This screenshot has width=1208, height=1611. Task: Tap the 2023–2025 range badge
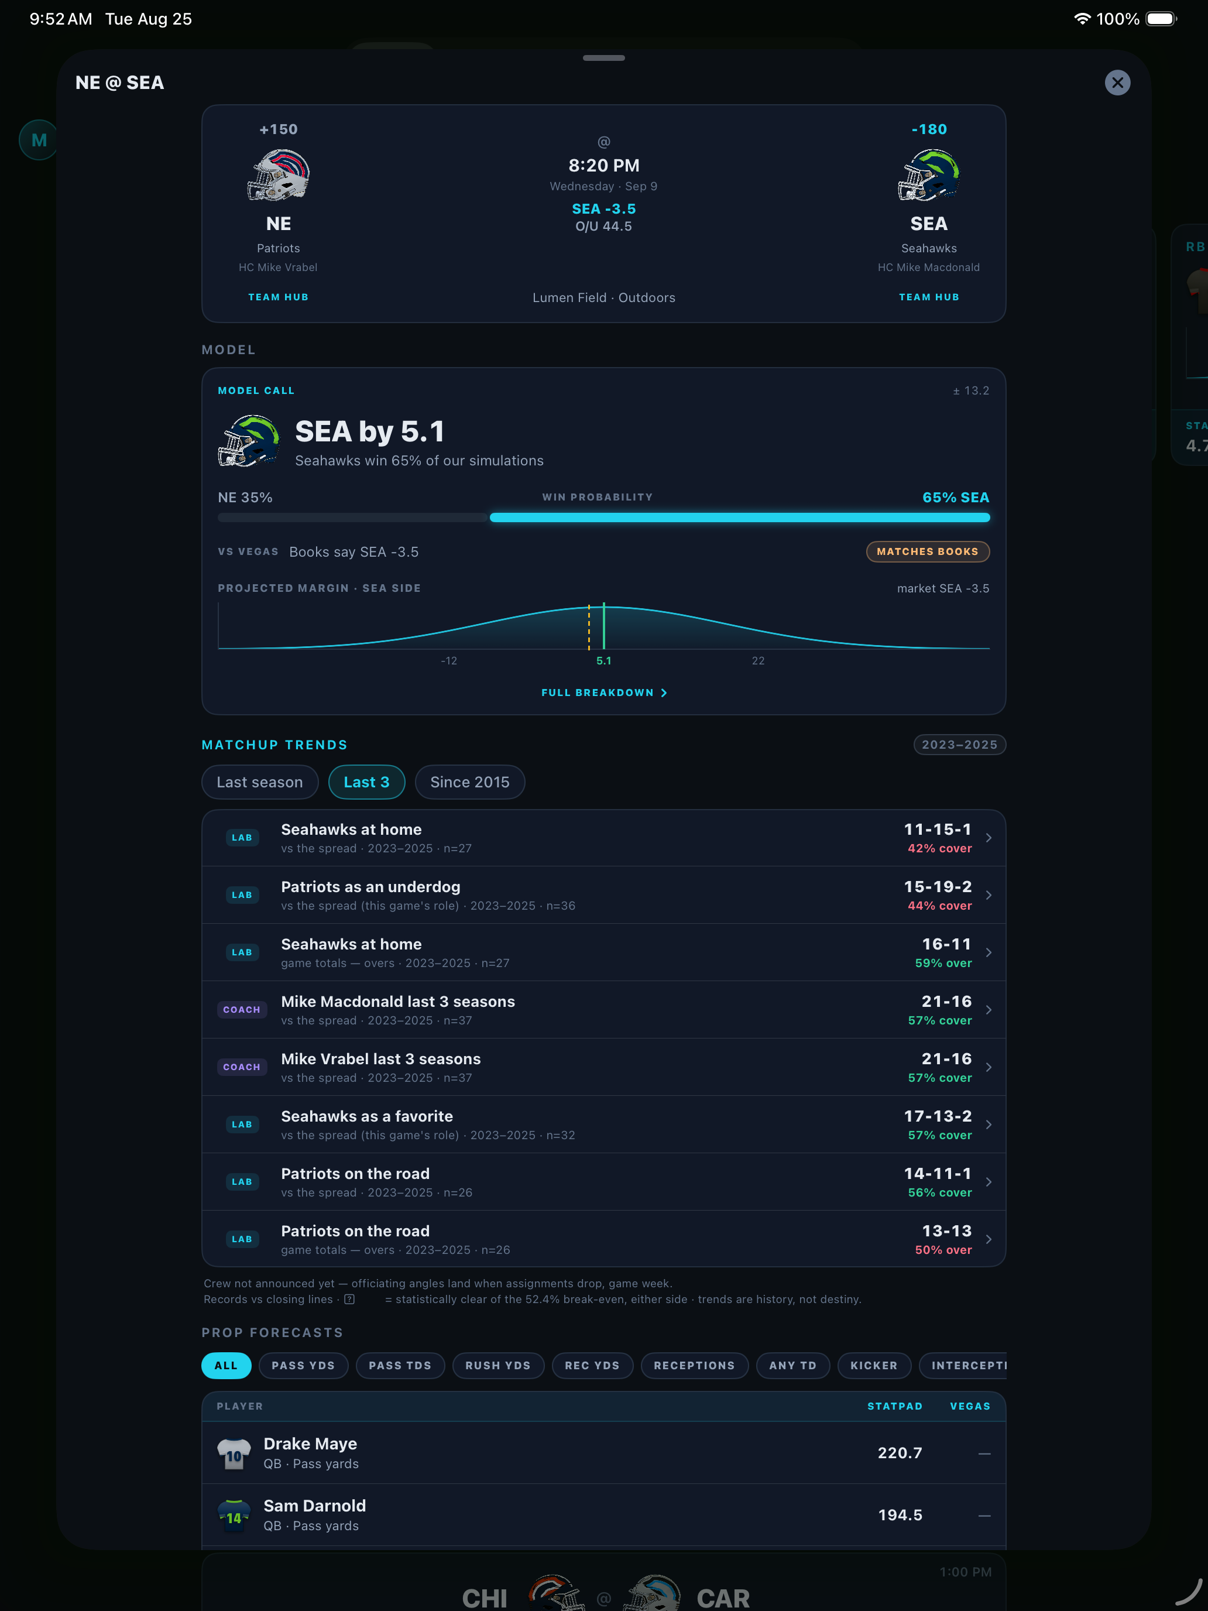pos(959,744)
